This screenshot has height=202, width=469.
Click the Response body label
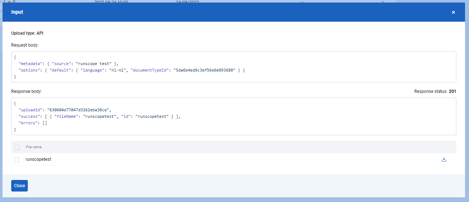pyautogui.click(x=27, y=91)
